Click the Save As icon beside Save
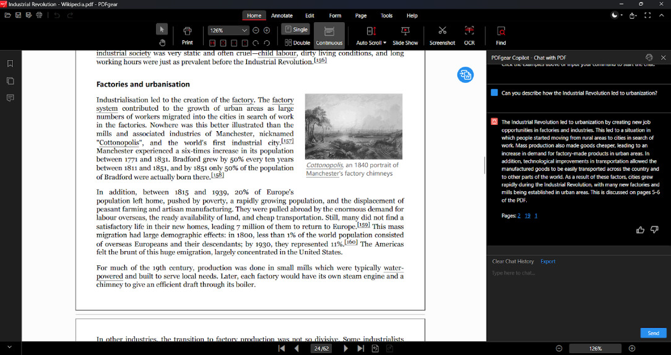Viewport: 671px width, 355px height. [x=28, y=15]
